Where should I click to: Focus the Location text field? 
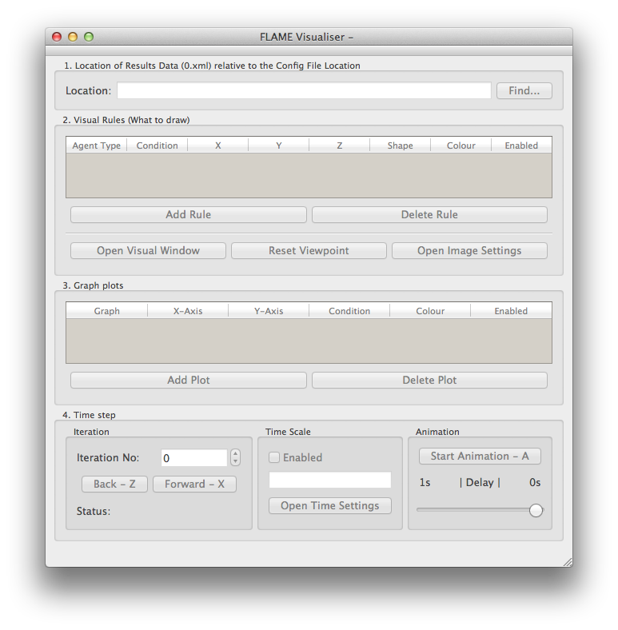304,90
